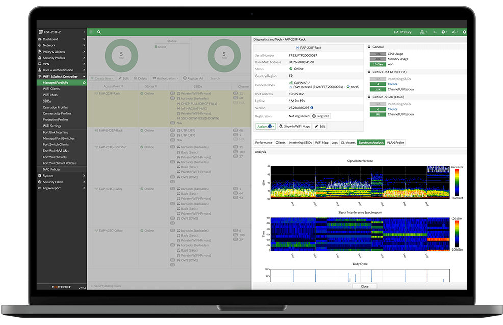The image size is (503, 325).
Task: Click the Register button
Action: point(321,116)
